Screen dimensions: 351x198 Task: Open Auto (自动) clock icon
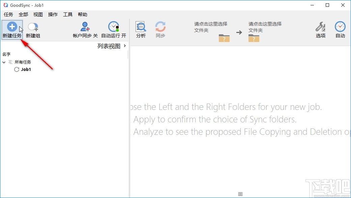(340, 27)
